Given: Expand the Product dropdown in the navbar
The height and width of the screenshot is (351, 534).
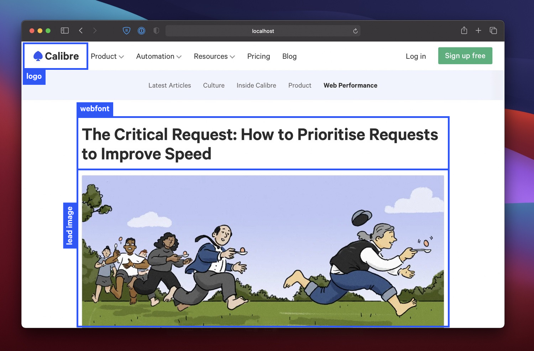Looking at the screenshot, I should [x=107, y=56].
